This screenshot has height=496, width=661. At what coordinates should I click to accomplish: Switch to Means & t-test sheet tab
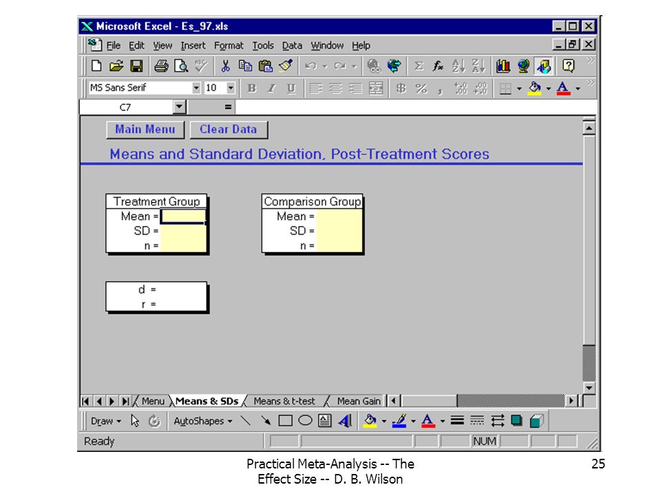coord(284,401)
